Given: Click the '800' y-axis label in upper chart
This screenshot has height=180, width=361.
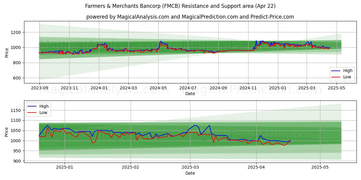Looking at the screenshot, I should (18, 63).
